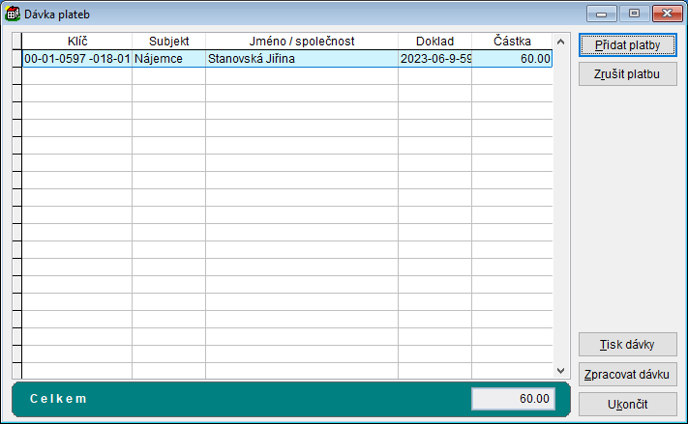Select the 60.00 amount cell in first row

(x=512, y=59)
